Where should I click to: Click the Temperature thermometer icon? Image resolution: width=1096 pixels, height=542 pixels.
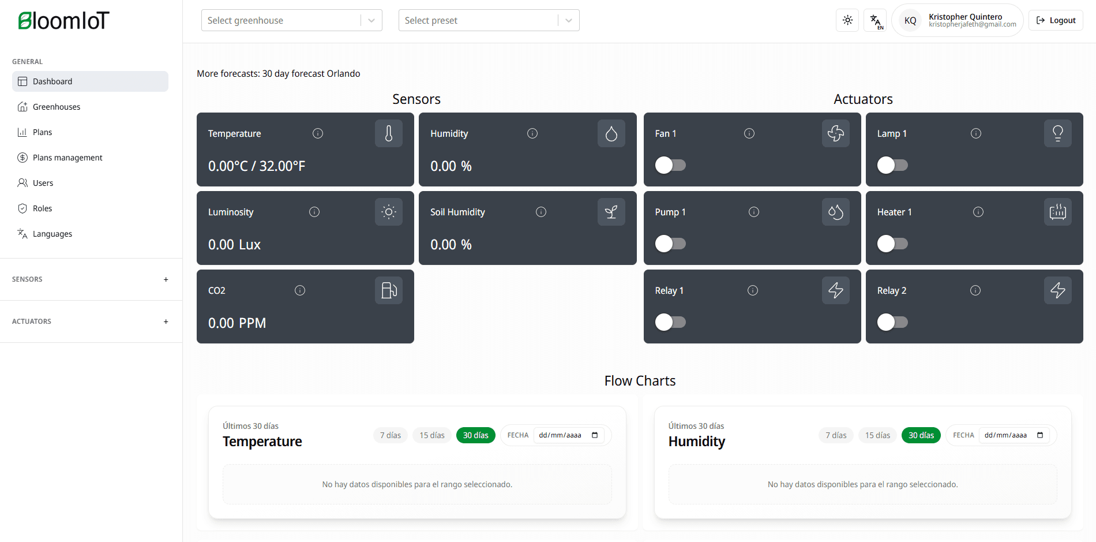(389, 133)
